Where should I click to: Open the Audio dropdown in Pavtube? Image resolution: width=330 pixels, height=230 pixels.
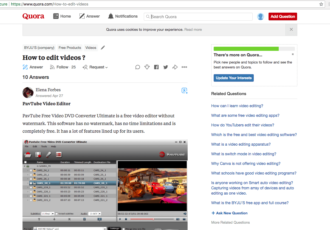pos(95,214)
